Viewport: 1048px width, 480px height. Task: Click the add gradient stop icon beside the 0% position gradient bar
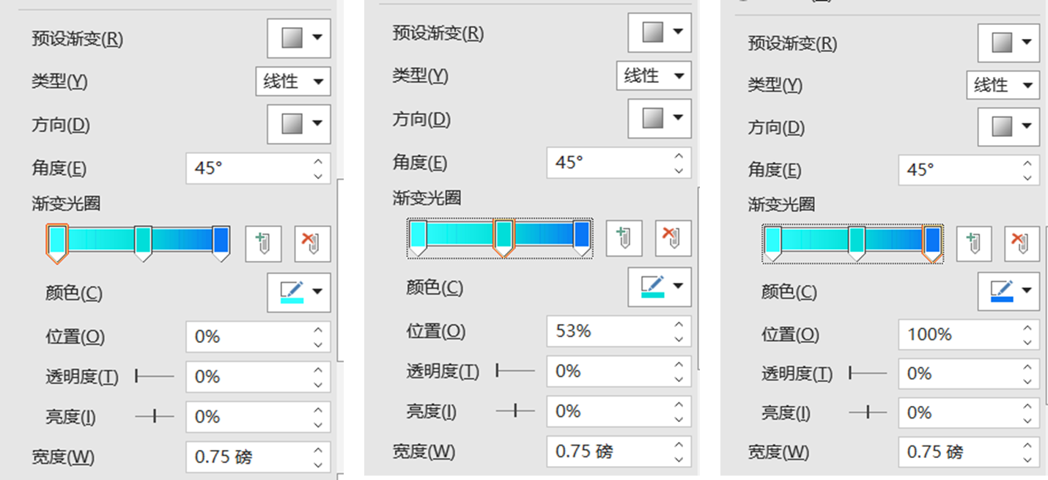point(263,243)
